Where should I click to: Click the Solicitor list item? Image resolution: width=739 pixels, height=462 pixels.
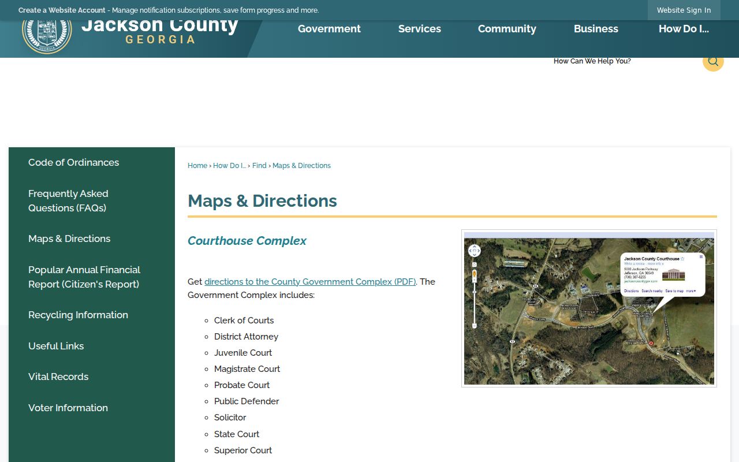230,418
